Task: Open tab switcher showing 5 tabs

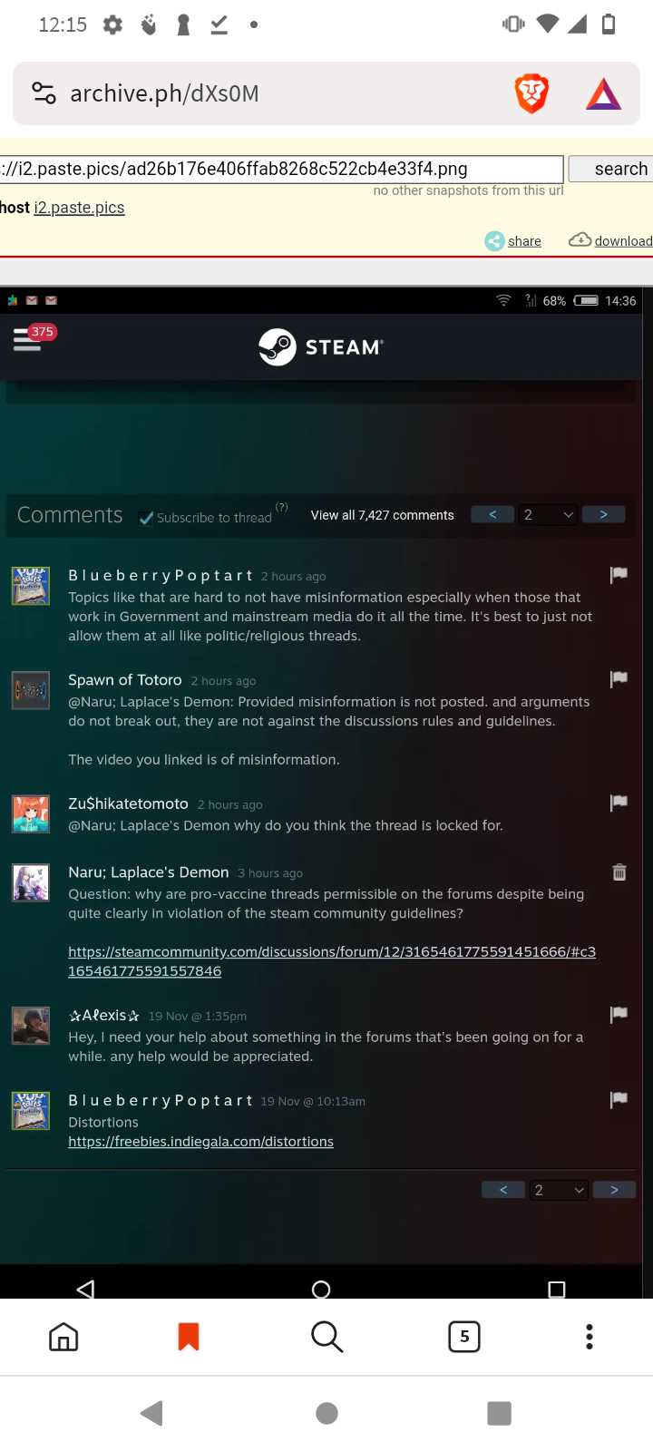Action: click(x=464, y=1336)
